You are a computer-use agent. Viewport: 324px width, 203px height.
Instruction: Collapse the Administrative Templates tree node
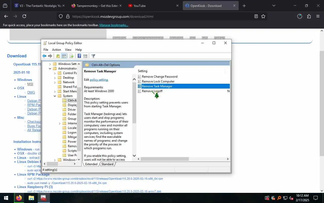[50, 69]
